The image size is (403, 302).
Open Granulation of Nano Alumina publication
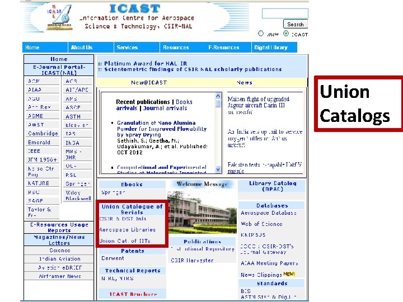162,129
